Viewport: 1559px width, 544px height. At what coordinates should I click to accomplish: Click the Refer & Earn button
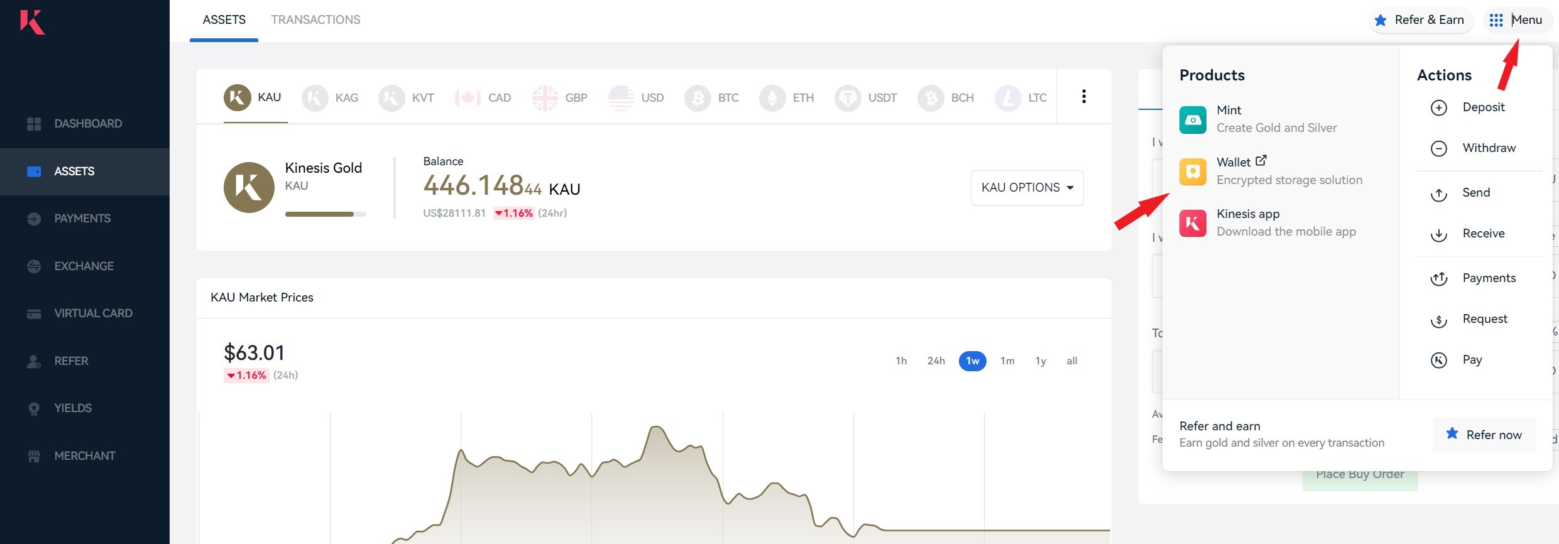pos(1420,20)
